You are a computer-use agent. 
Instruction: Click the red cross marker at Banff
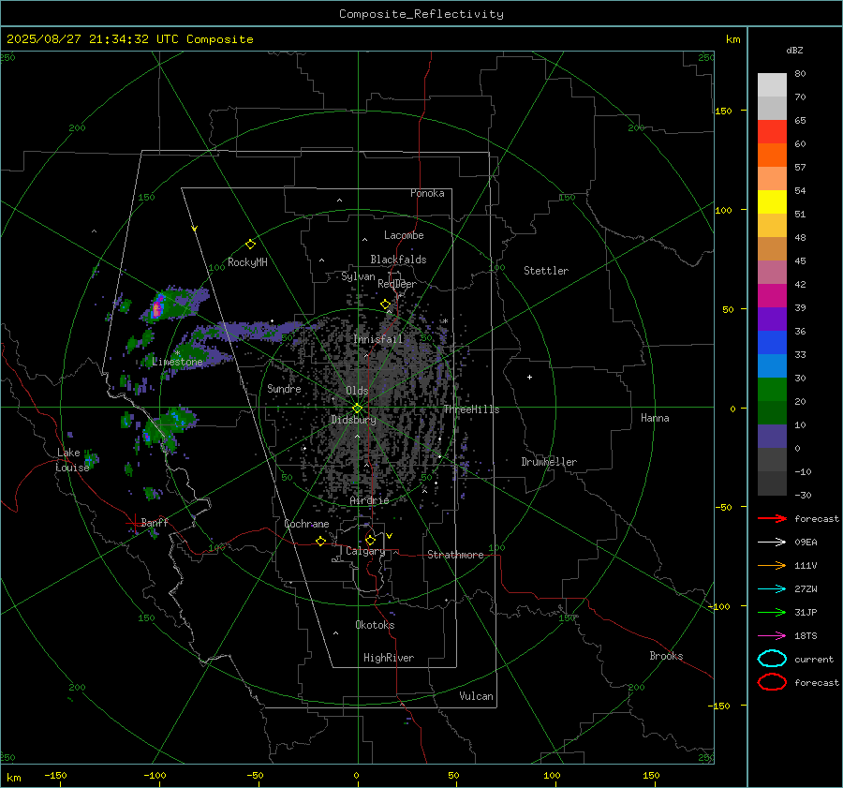[133, 522]
